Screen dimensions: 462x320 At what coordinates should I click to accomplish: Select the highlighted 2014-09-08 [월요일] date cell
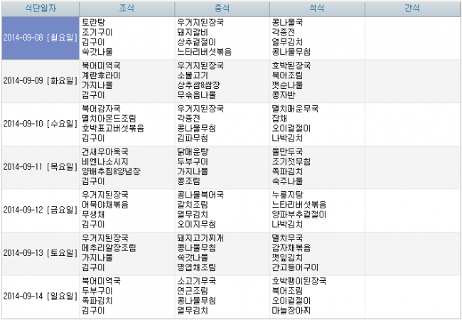(x=40, y=37)
